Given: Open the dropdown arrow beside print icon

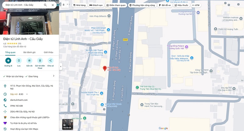Looking at the screenshot, I should 67,4.
